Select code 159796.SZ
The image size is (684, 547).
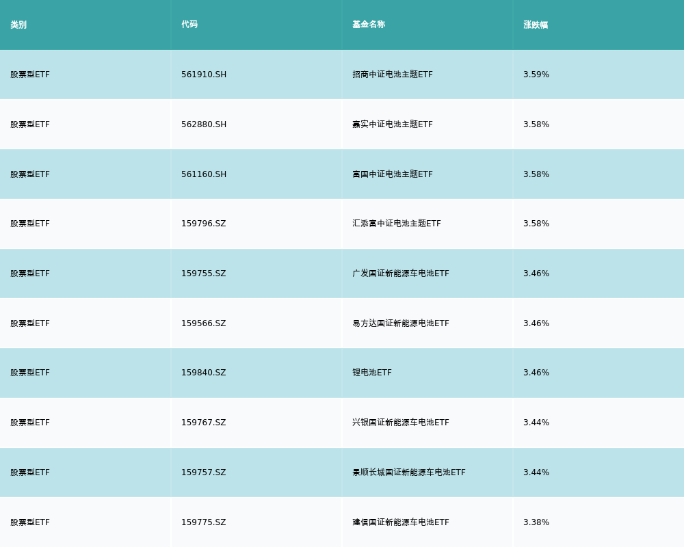coord(204,224)
